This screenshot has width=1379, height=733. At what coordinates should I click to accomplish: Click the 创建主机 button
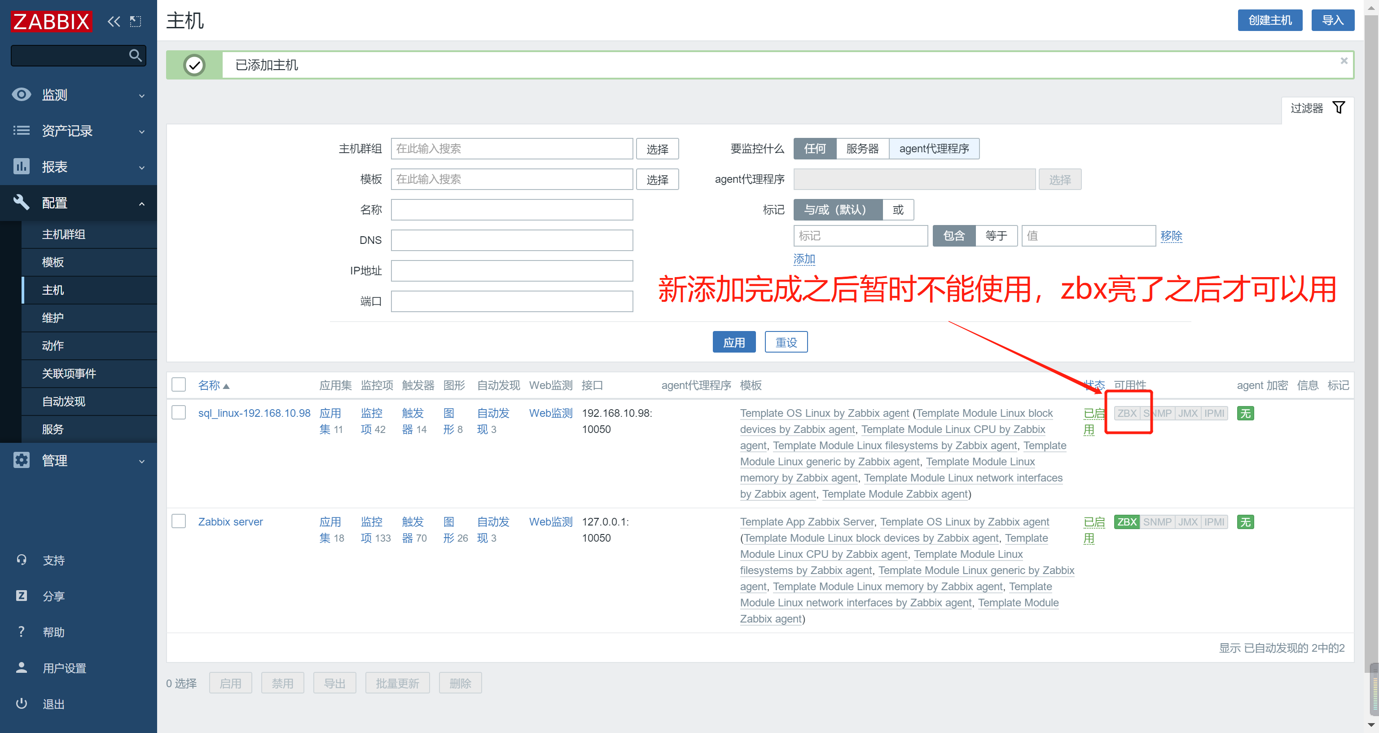click(1270, 20)
